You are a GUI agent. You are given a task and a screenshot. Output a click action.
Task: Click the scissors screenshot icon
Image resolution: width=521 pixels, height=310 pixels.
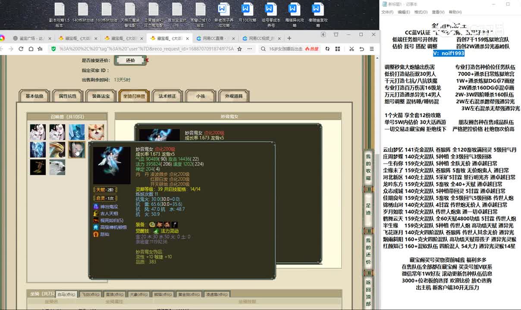352,49
